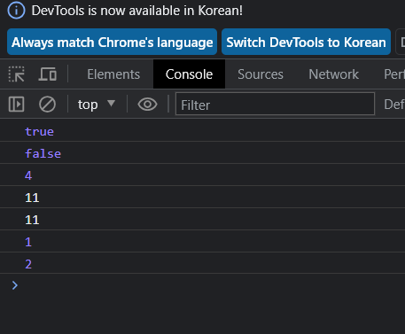Screen dimensions: 405x334
Task: Switch to the Elements tab
Action: 113,74
